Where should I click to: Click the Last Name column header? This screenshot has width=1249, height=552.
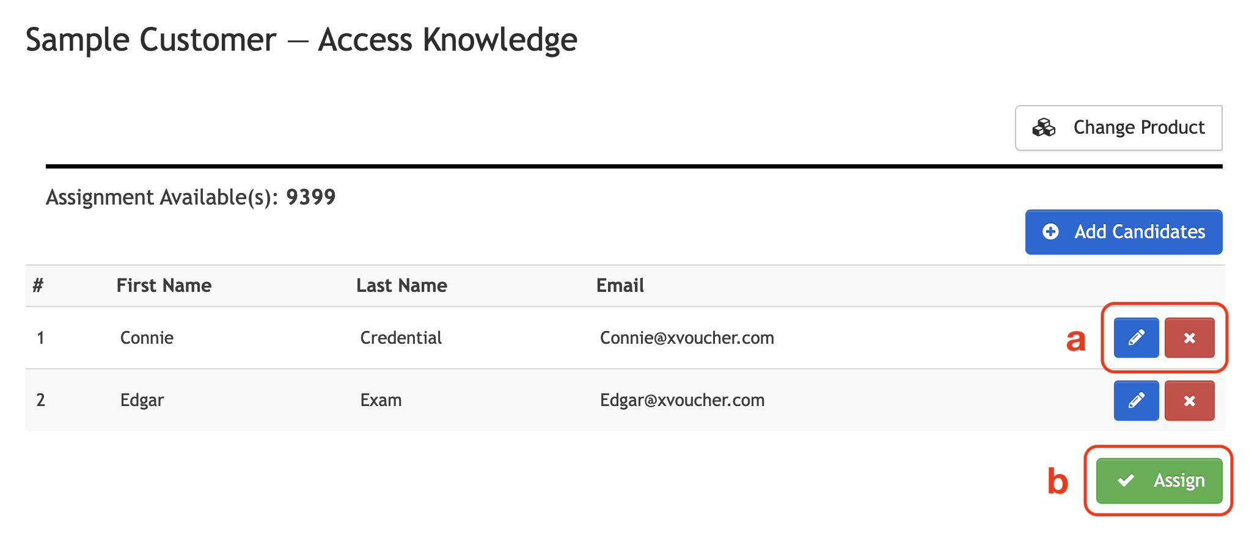401,285
